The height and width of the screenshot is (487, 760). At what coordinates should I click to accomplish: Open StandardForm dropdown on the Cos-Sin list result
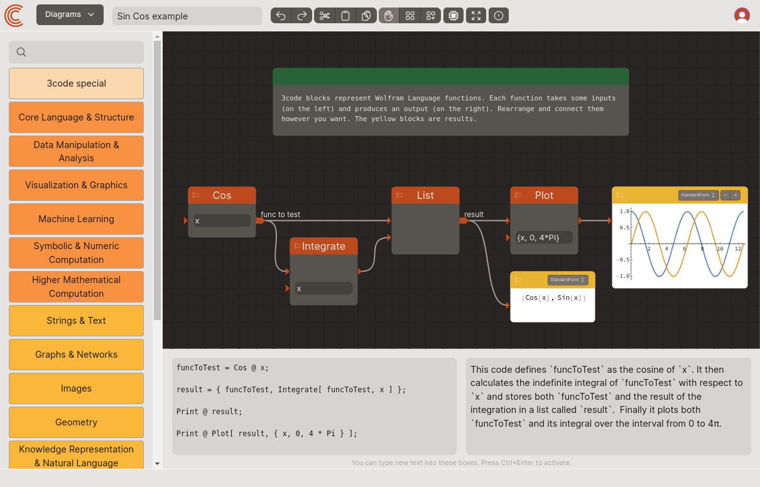(x=567, y=280)
